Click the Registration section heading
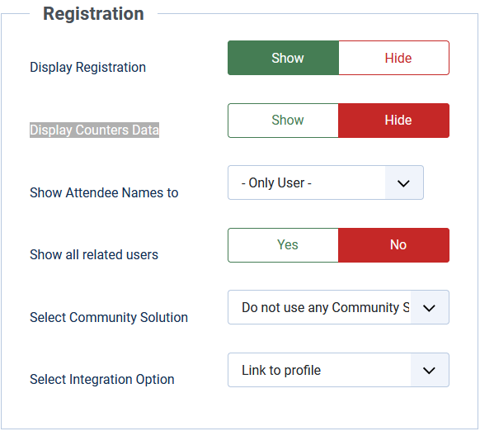Viewport: 480px width, 431px height. (93, 14)
